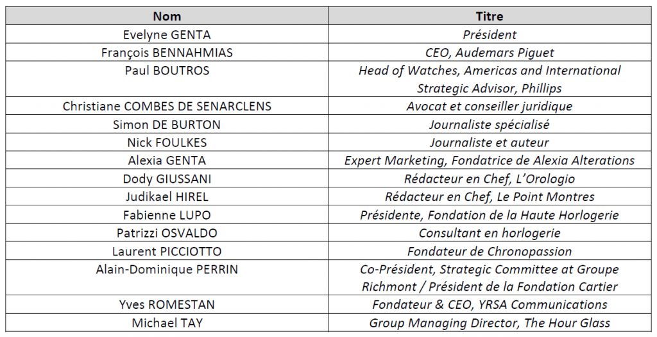Click Christiane COMBES DE SENARCLENS name

(x=167, y=107)
